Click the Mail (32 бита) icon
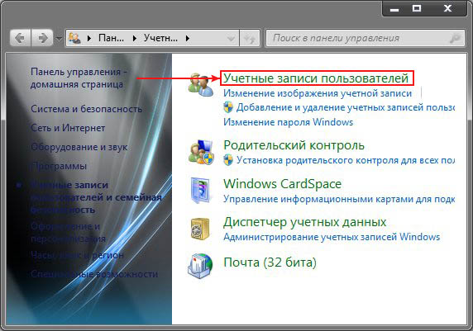Screen dimensions: 473x331 [x=200, y=266]
